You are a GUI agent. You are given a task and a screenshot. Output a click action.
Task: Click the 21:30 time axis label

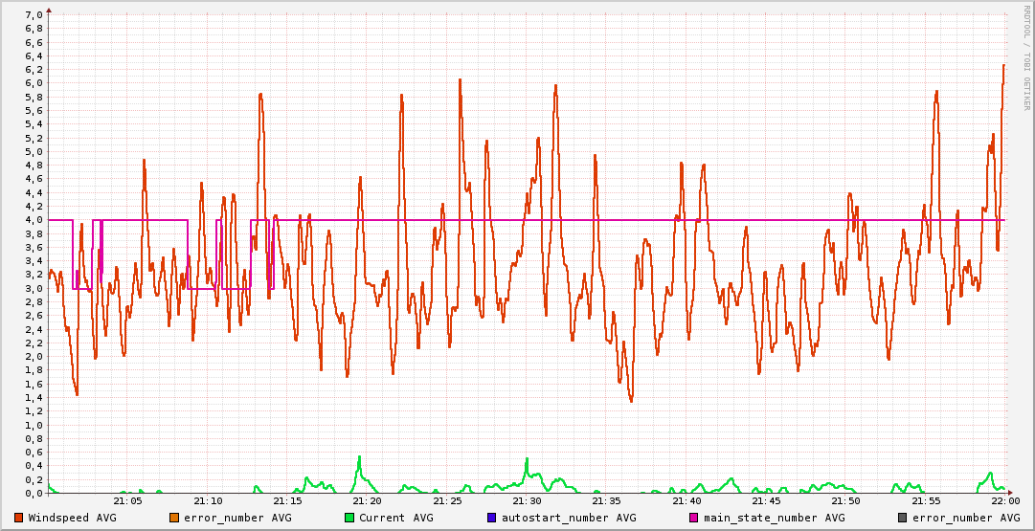pos(527,500)
